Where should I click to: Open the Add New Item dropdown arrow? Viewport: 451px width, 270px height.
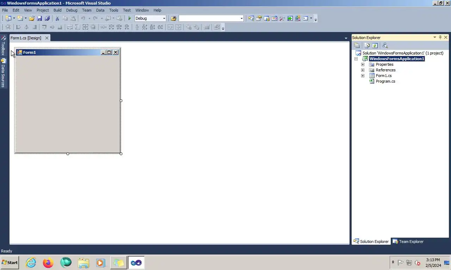(x=26, y=18)
